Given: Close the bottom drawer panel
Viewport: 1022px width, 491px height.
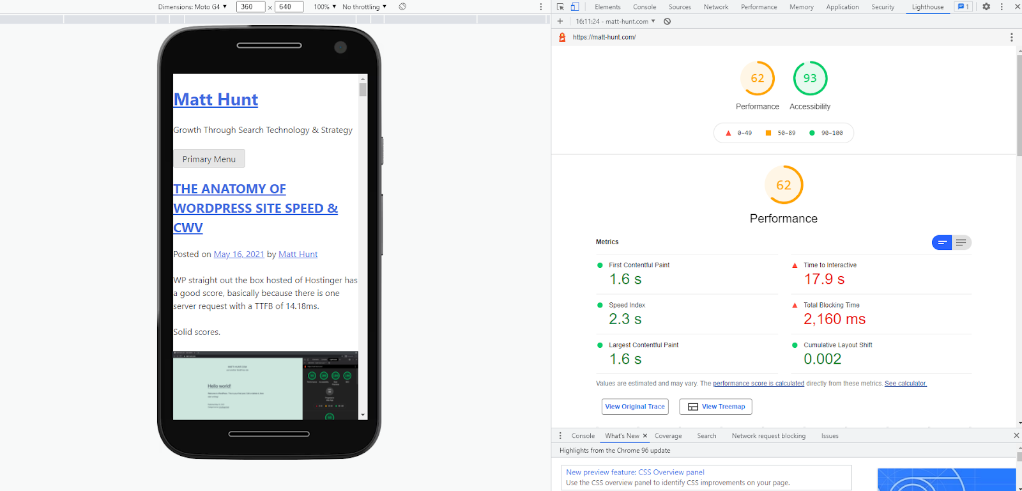Looking at the screenshot, I should (x=1016, y=435).
